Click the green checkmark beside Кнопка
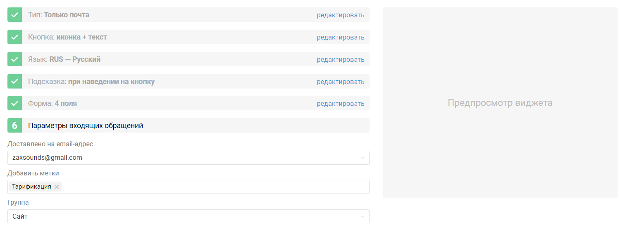This screenshot has width=625, height=231. point(14,37)
